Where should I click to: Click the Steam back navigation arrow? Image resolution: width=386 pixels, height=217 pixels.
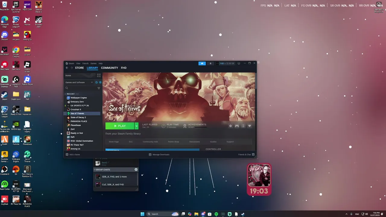pyautogui.click(x=67, y=68)
